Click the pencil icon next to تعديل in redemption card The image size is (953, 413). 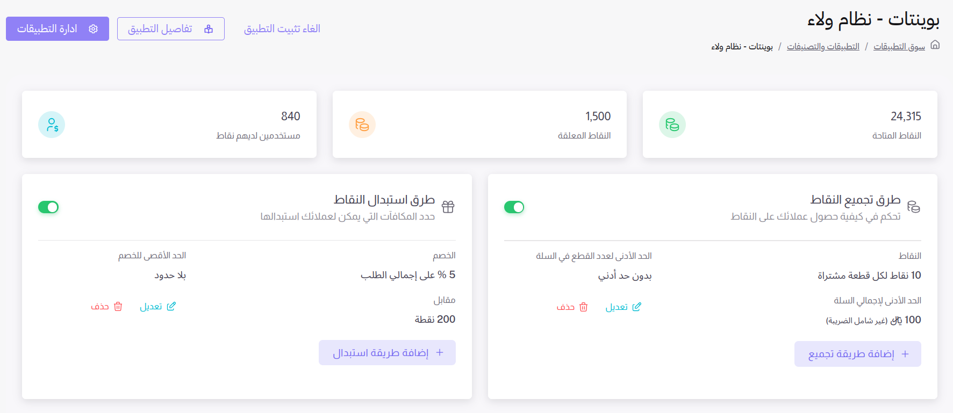click(x=172, y=306)
